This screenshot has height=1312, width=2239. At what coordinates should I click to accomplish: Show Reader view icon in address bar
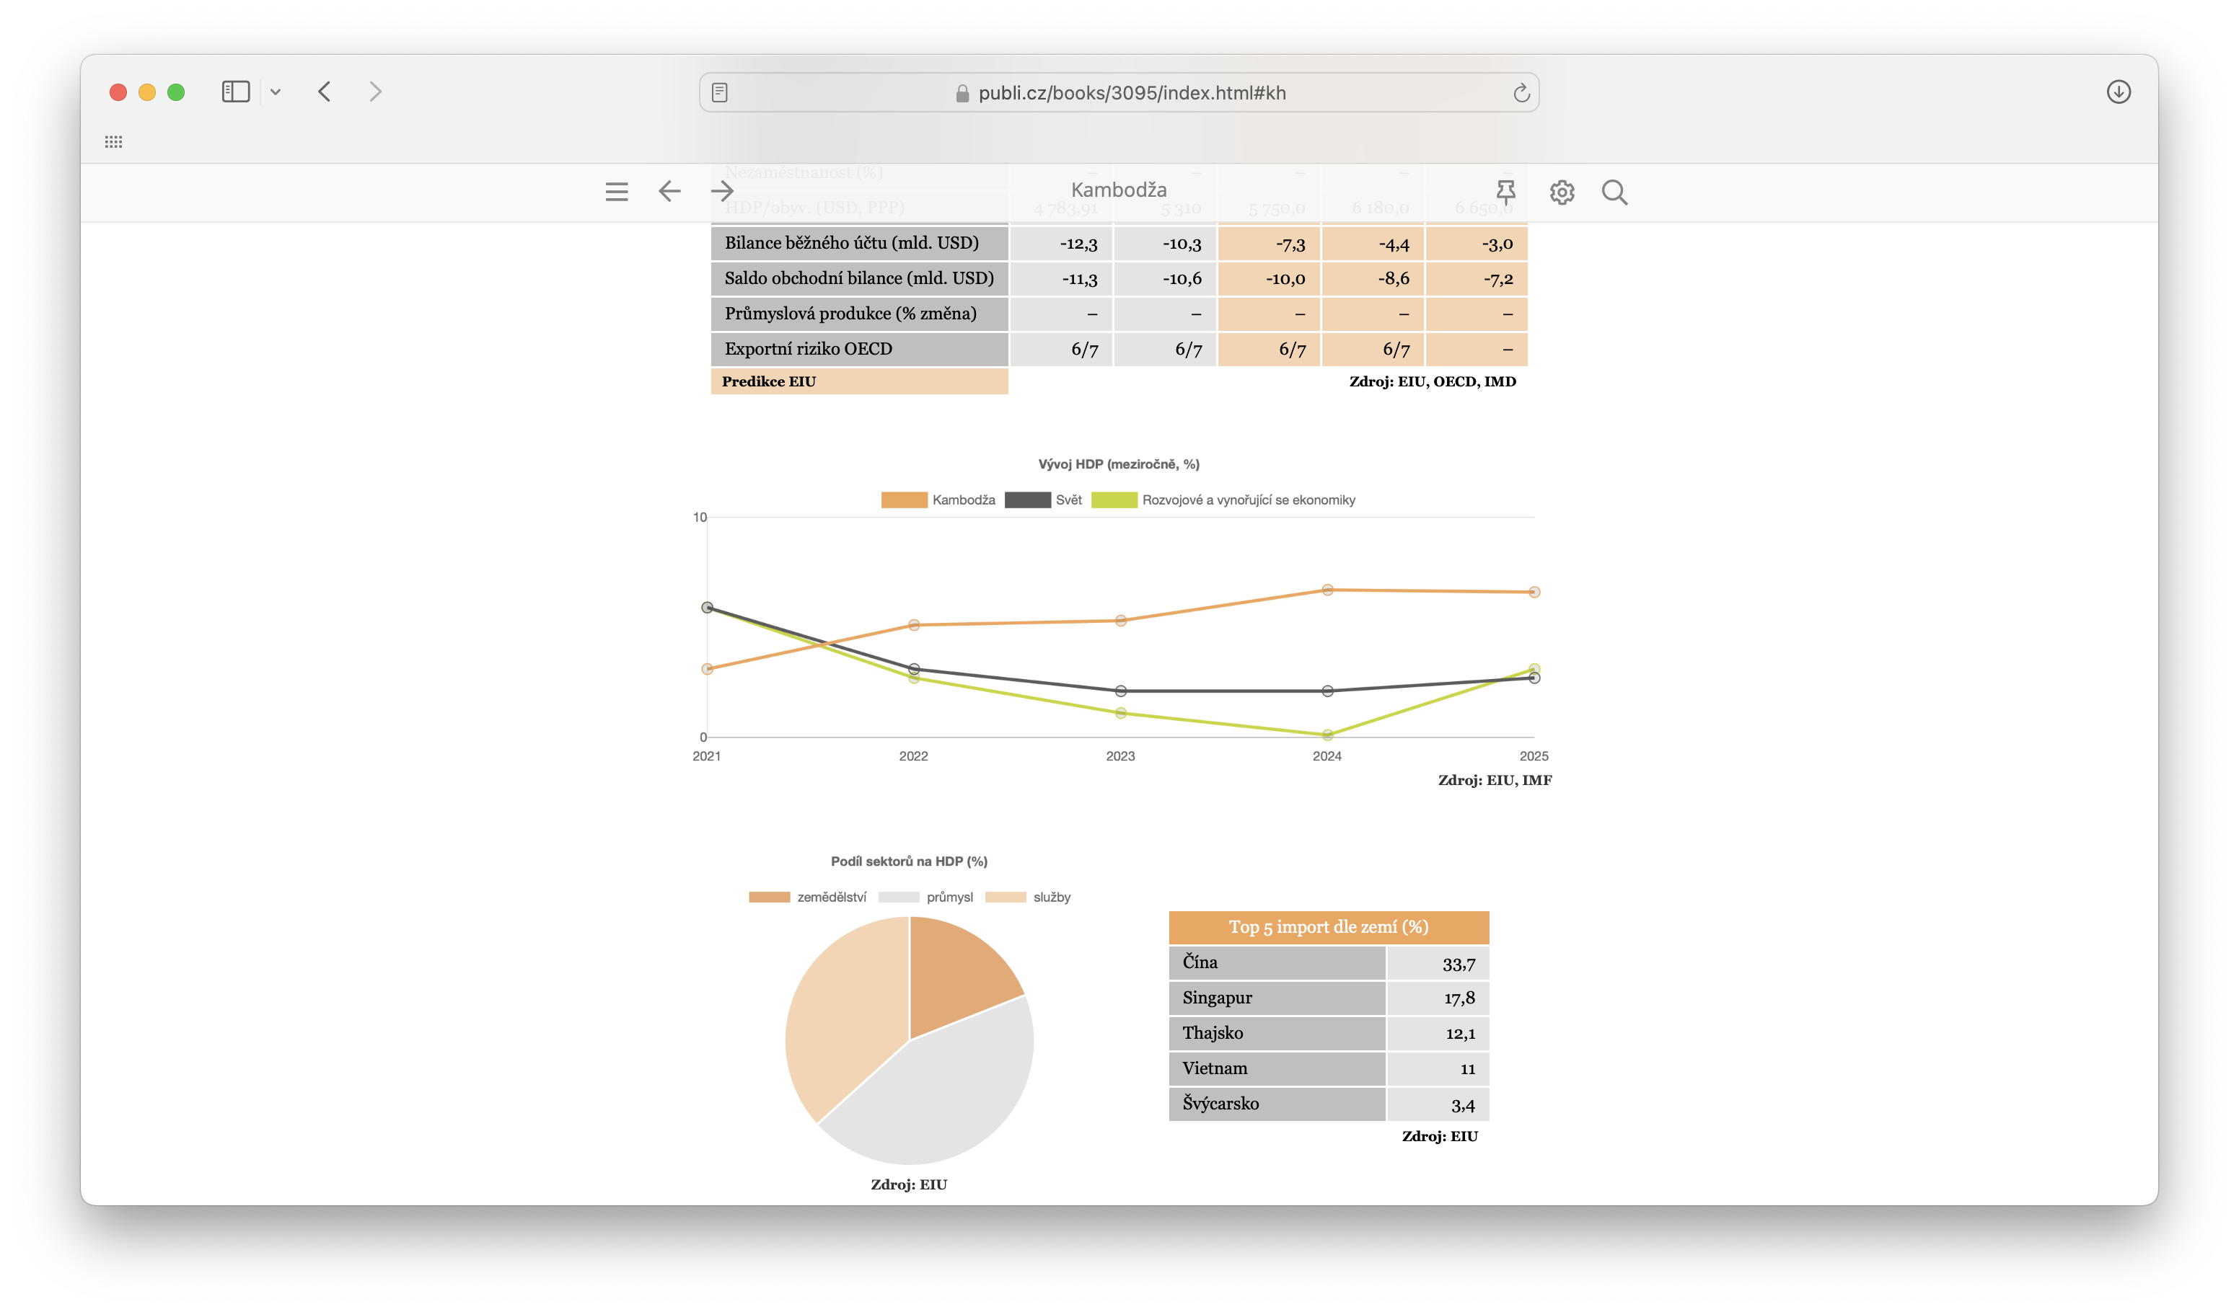(x=720, y=92)
